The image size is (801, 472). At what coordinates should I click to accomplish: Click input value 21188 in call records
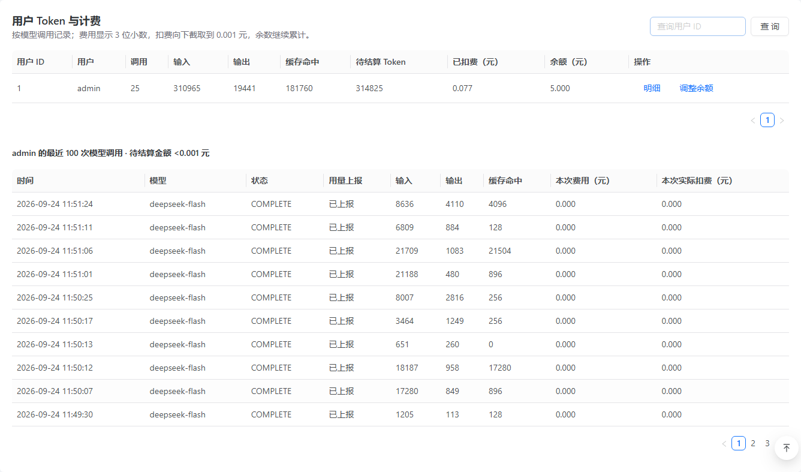point(407,274)
